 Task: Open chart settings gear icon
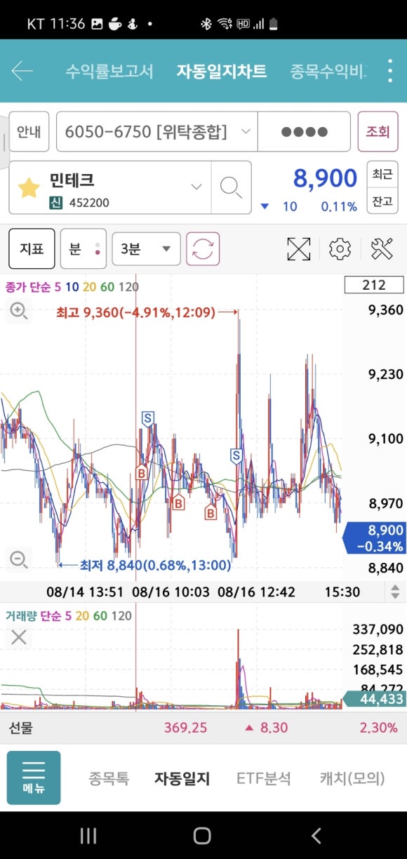click(x=340, y=248)
